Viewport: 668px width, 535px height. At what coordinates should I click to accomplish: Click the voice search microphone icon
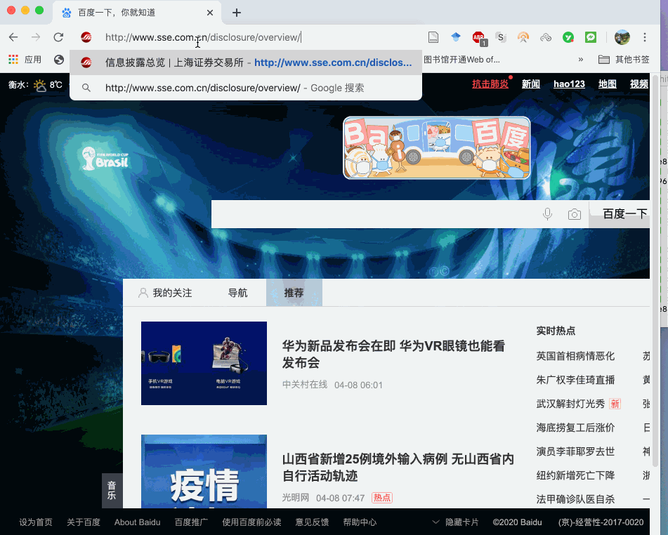547,214
